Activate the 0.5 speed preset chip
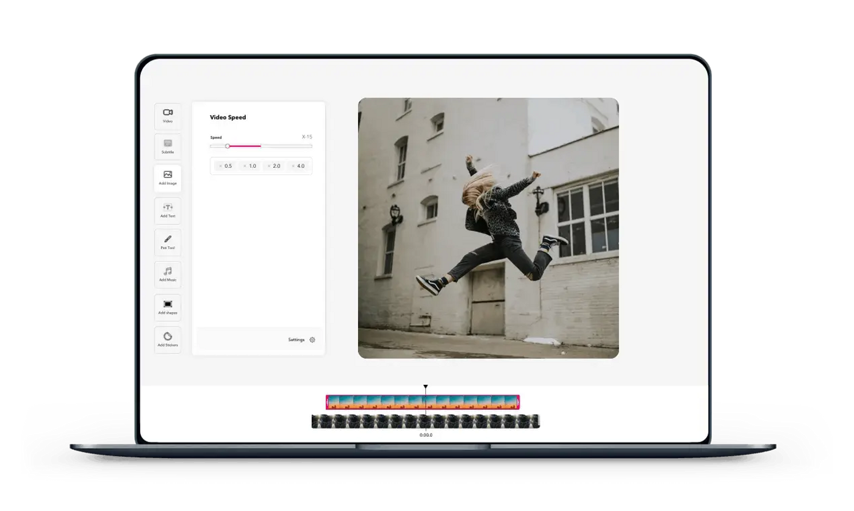This screenshot has height=511, width=854. click(x=227, y=165)
